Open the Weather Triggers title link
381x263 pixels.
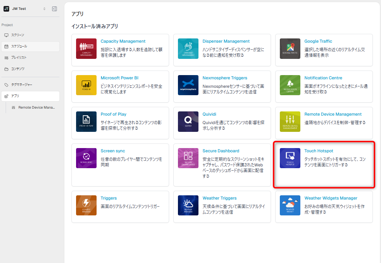point(219,198)
